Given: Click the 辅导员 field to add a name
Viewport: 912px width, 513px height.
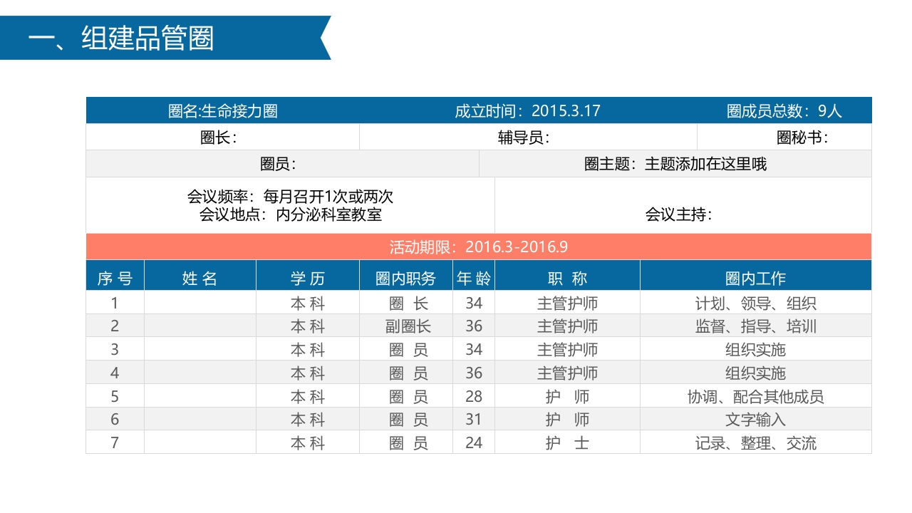Looking at the screenshot, I should tap(527, 137).
